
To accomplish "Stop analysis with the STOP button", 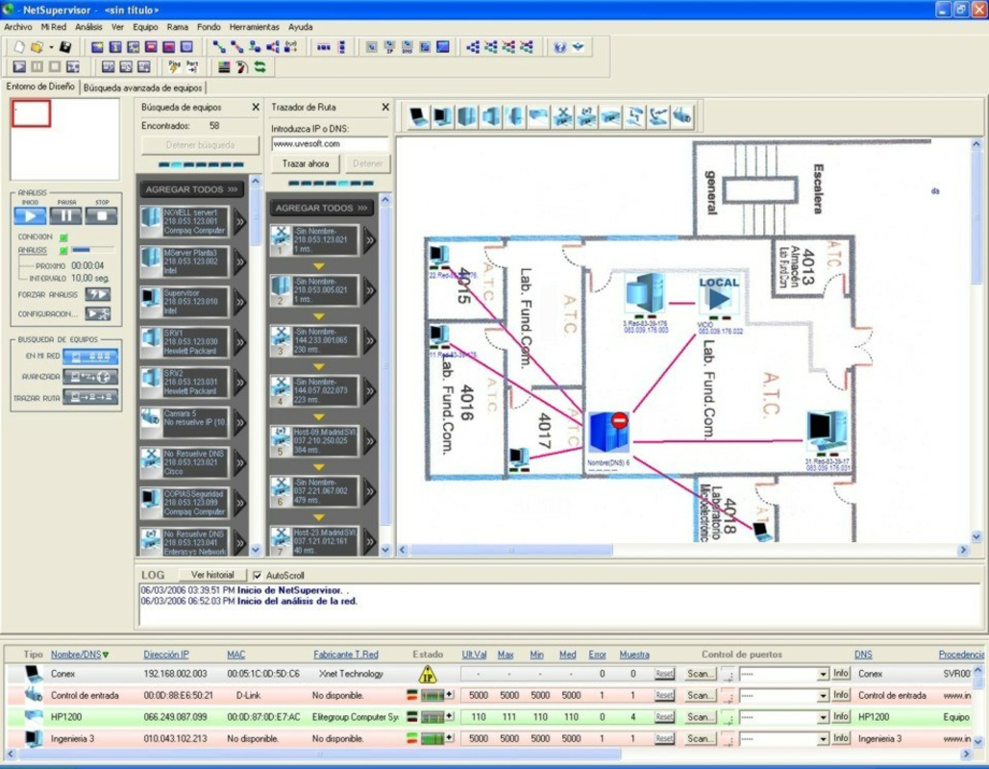I will point(102,215).
